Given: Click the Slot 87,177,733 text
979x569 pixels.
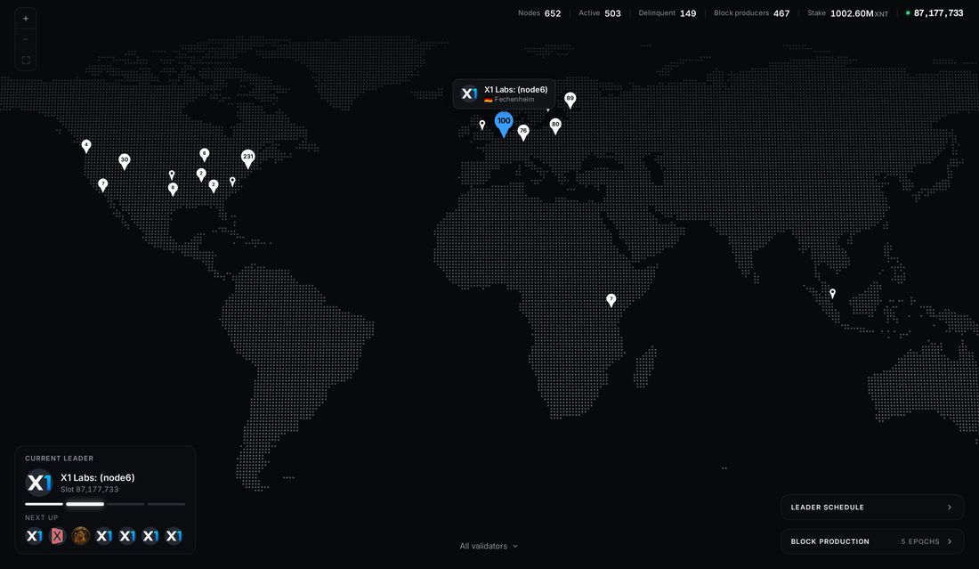Looking at the screenshot, I should 89,490.
